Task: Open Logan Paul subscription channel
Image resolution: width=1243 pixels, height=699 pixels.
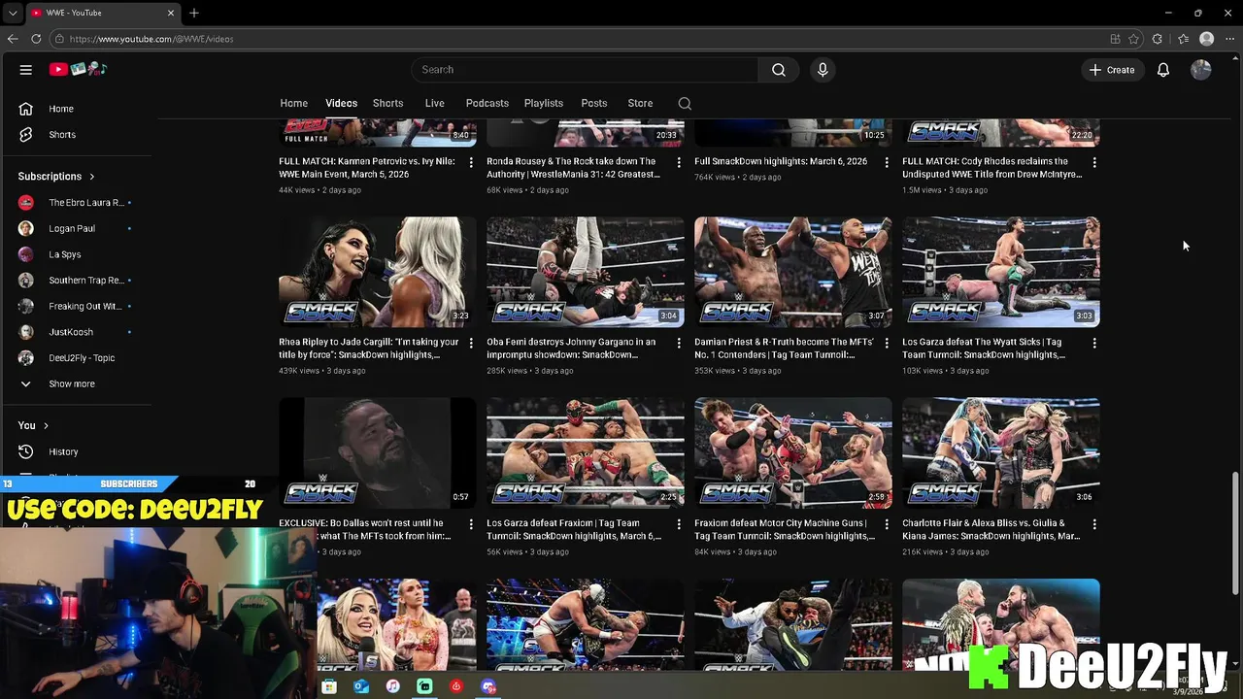Action: click(75, 228)
